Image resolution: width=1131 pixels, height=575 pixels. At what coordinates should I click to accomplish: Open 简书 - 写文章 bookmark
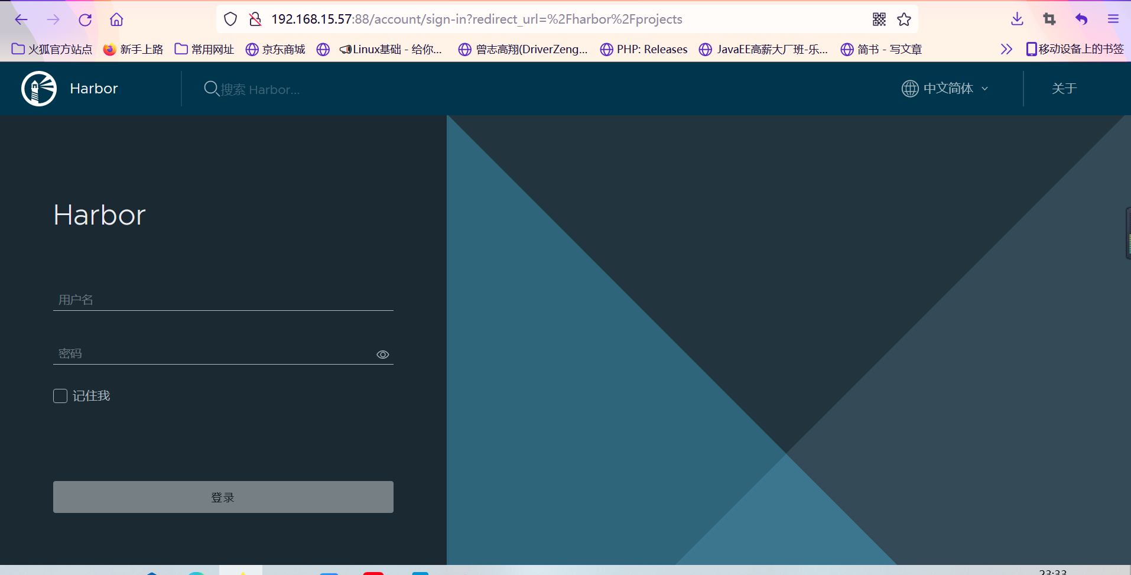pyautogui.click(x=881, y=49)
